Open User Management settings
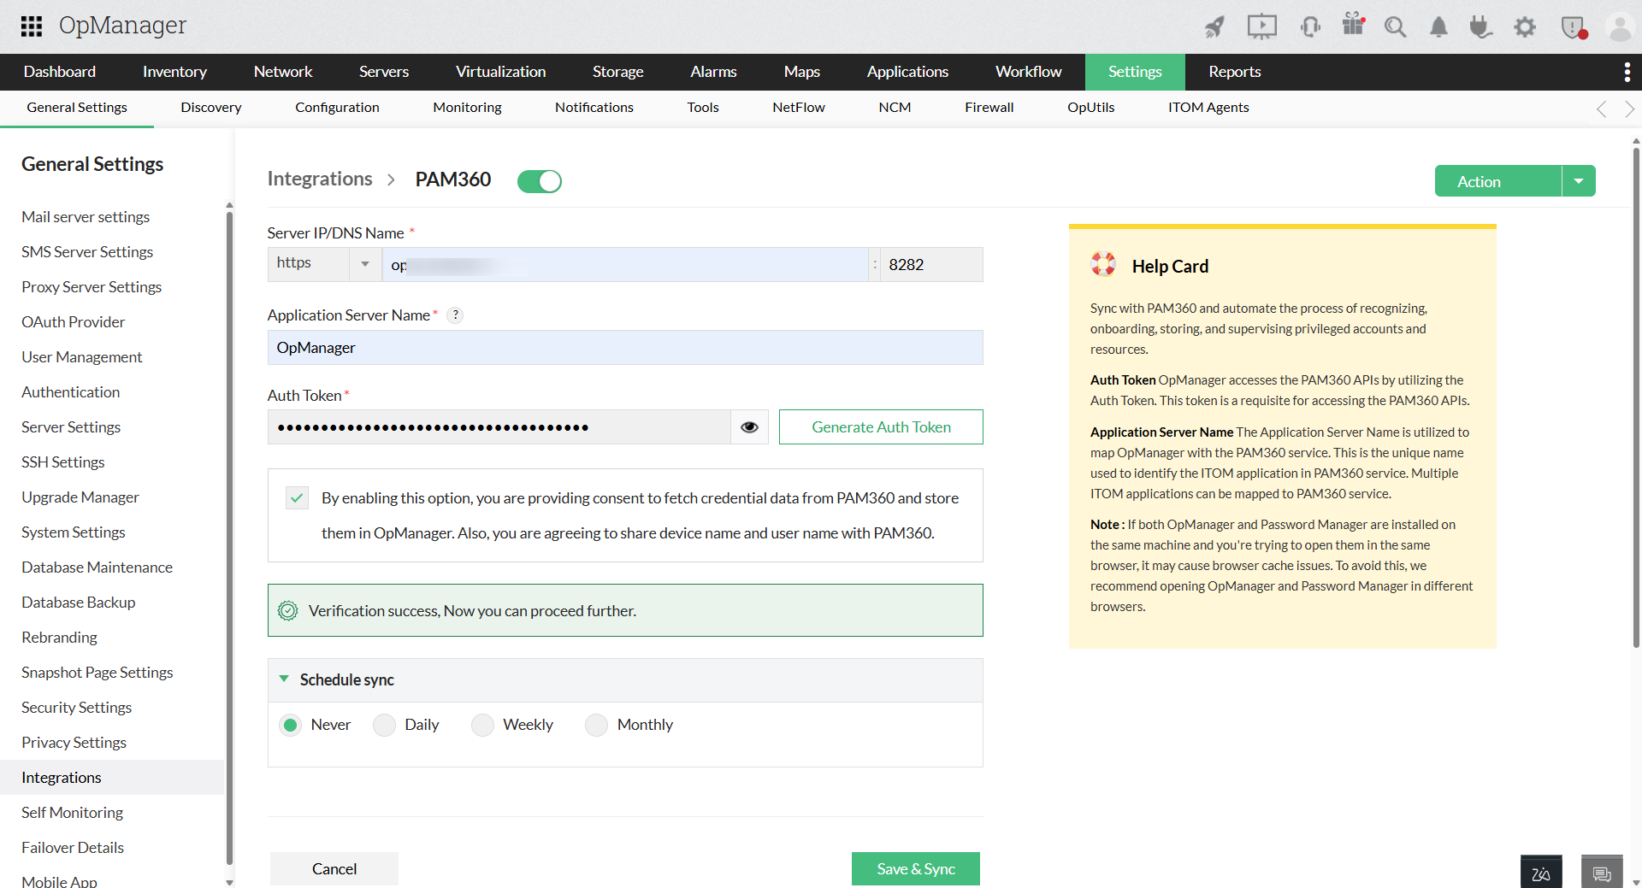This screenshot has width=1642, height=888. 82,357
